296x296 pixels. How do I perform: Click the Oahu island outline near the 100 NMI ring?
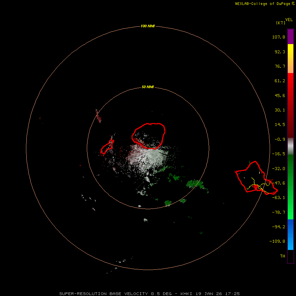coord(256,178)
